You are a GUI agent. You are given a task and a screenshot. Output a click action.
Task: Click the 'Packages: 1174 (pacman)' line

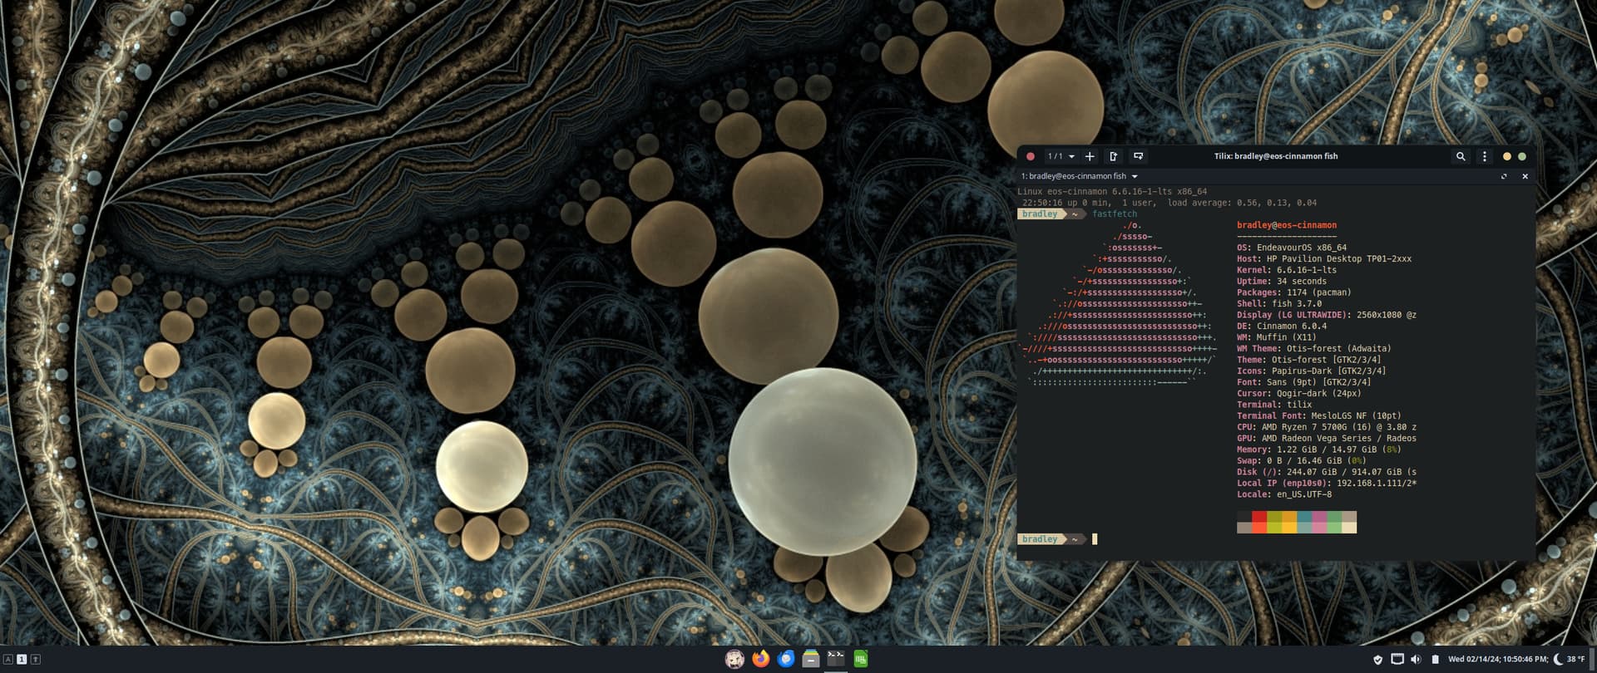(x=1294, y=292)
